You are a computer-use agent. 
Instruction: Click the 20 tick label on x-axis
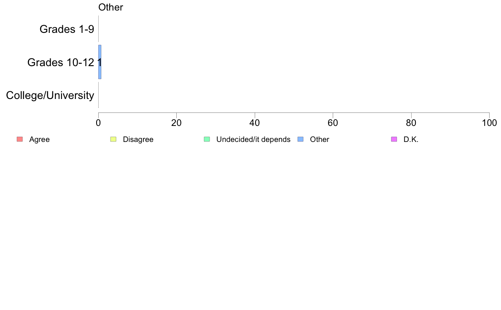(176, 123)
